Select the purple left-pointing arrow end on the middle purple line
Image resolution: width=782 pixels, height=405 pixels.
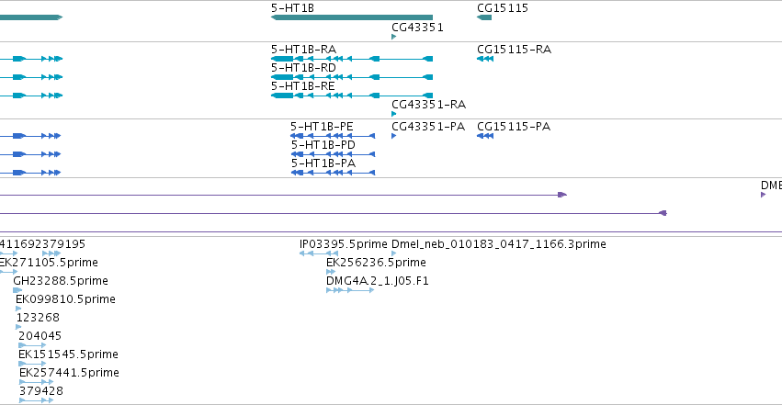(663, 213)
